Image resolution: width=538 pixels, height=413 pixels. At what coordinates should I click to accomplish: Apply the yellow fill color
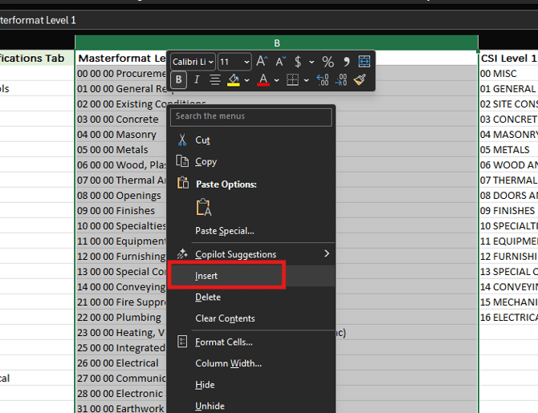pyautogui.click(x=233, y=80)
